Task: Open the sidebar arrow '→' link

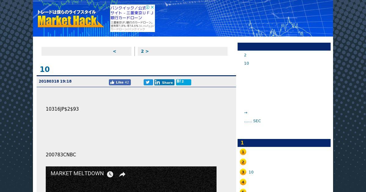Action: coord(246,113)
